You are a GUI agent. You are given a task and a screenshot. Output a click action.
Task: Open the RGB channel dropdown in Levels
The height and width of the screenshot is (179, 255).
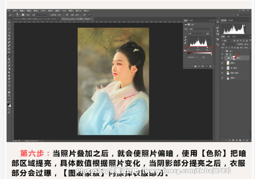[196, 34]
